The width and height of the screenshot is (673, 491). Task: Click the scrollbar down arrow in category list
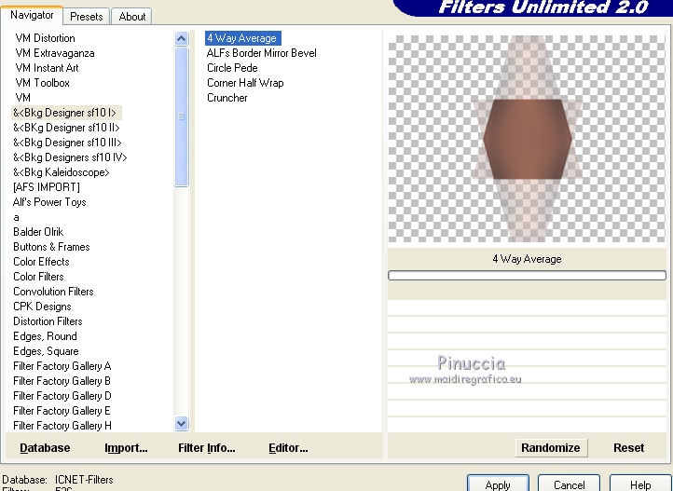coord(182,424)
